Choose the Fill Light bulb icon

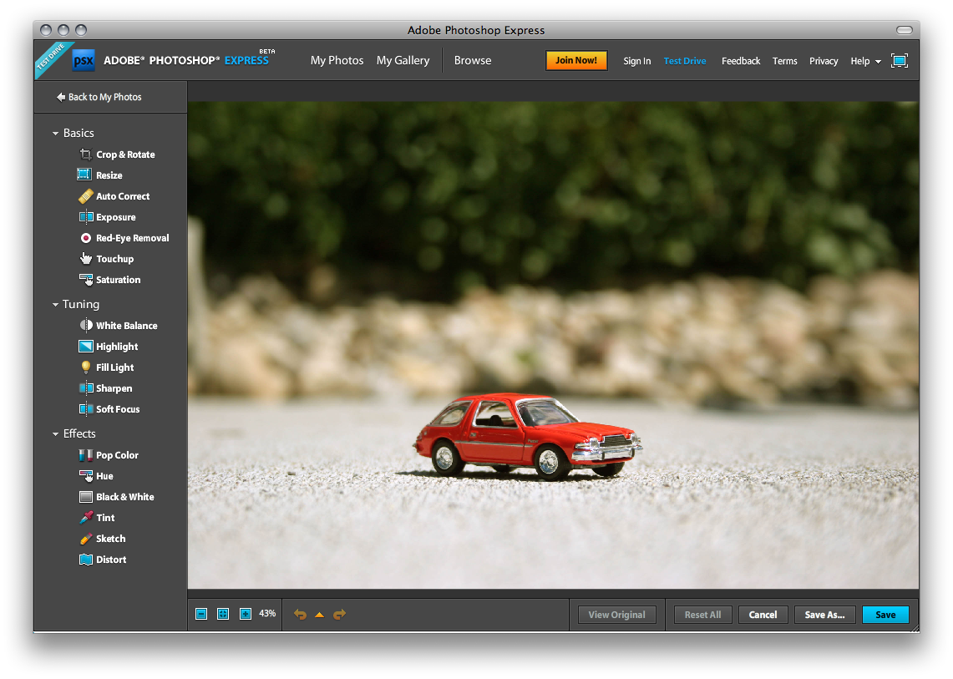click(85, 367)
